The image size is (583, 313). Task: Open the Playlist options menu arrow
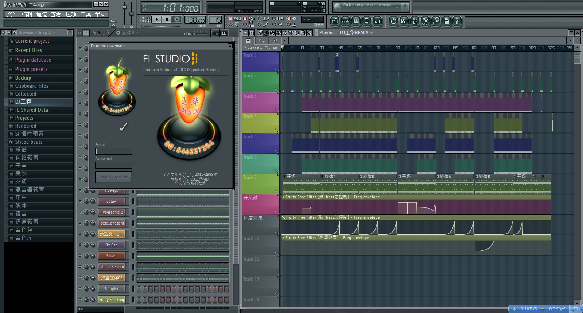pyautogui.click(x=245, y=33)
